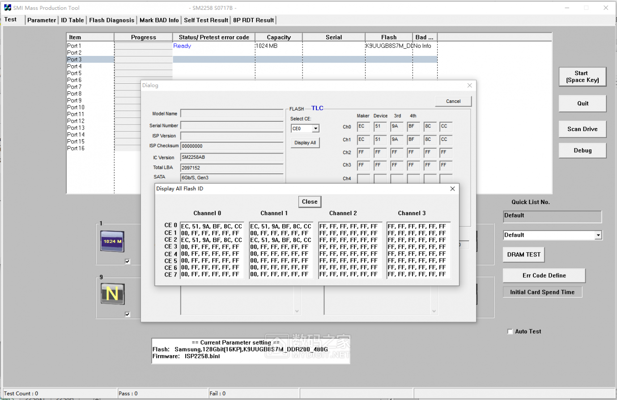Switch to the ID Table tab
Viewport: 617px width, 400px height.
(x=72, y=20)
